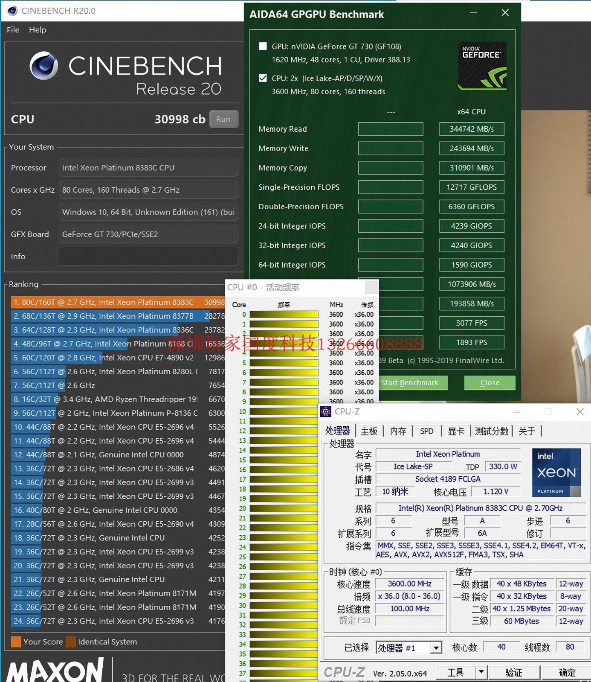
Task: Minimize the CPU-Z window
Action: coord(517,412)
